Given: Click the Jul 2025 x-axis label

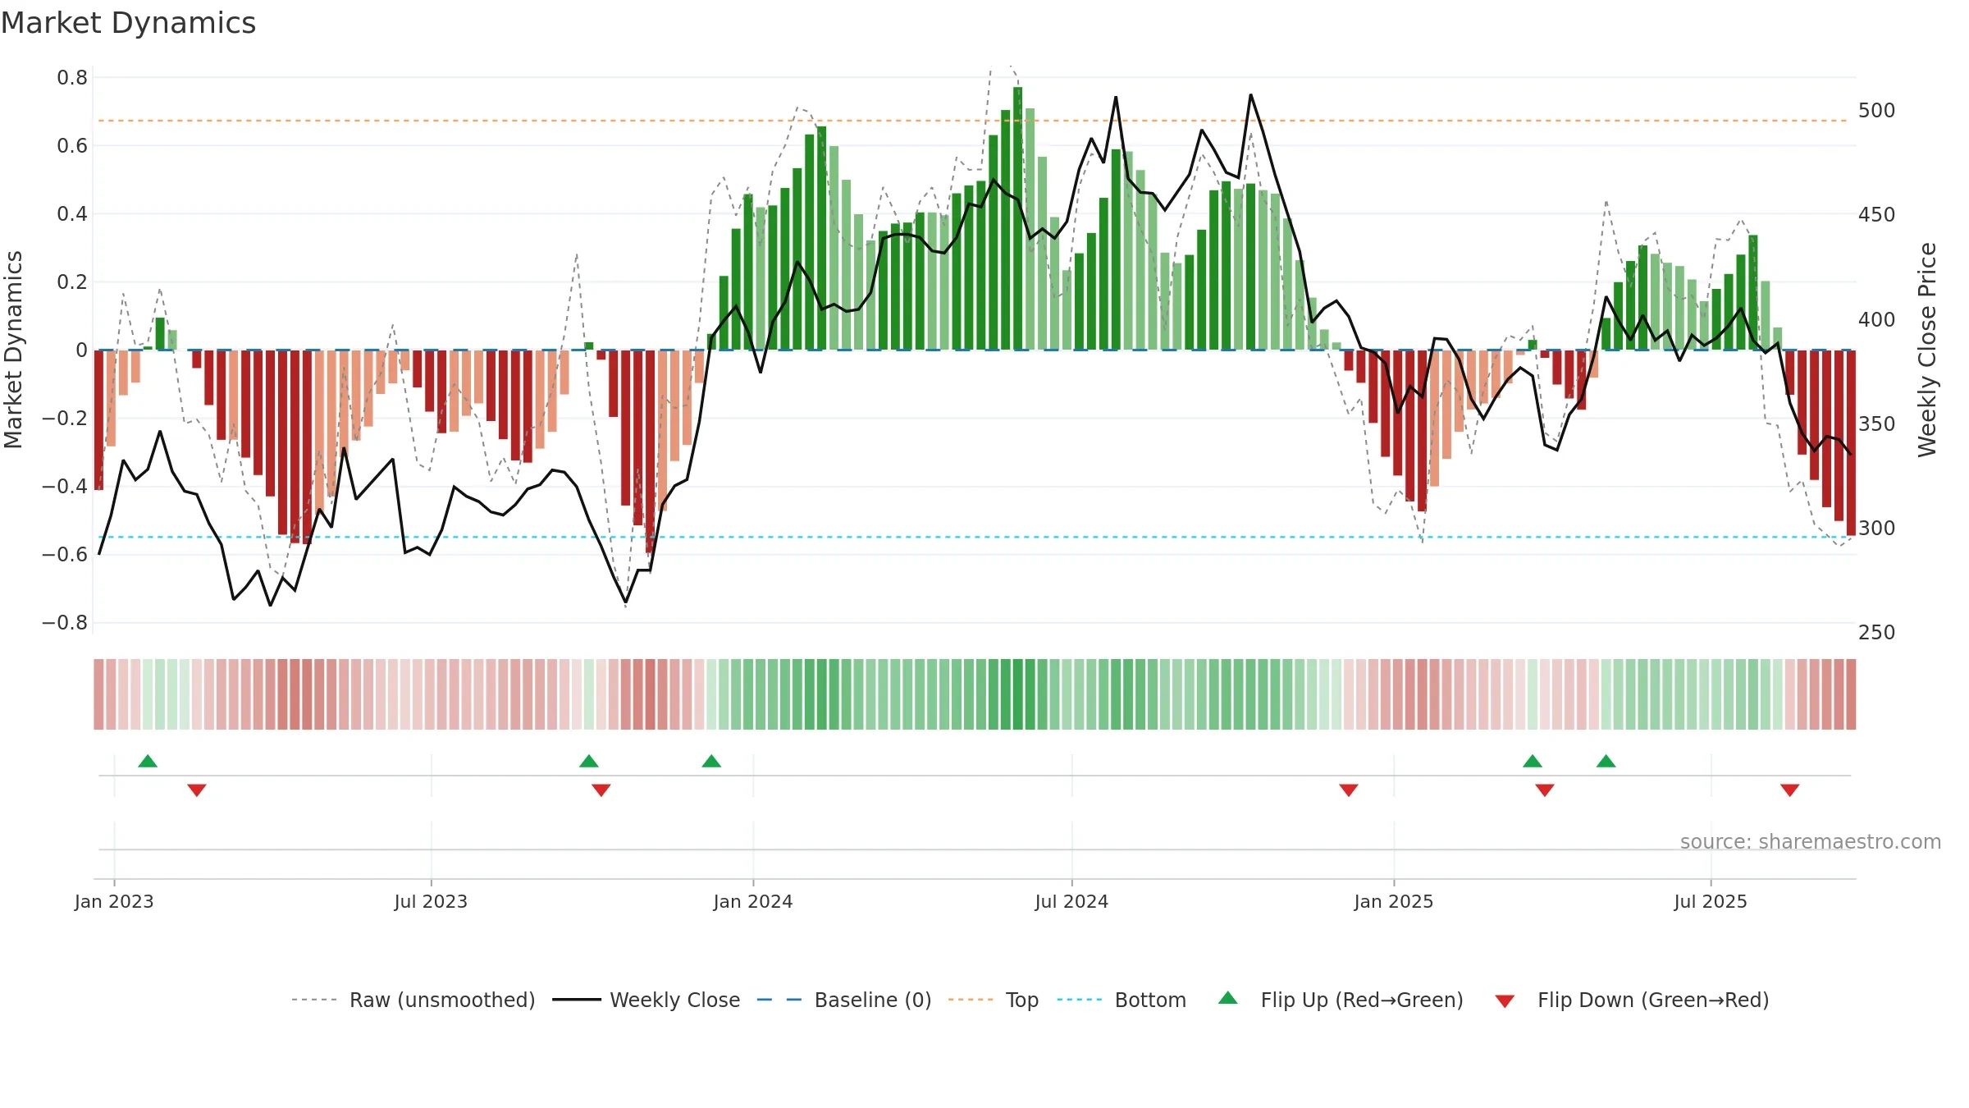Looking at the screenshot, I should pyautogui.click(x=1711, y=902).
